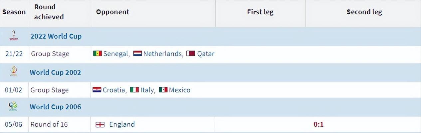
Task: Select the Opponent column header
Action: (x=112, y=12)
